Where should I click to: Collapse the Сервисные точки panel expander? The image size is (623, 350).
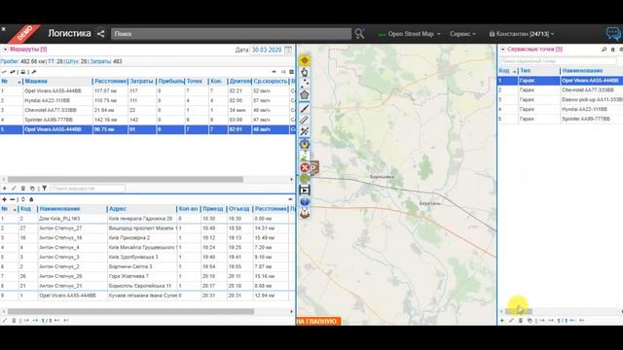coord(503,50)
